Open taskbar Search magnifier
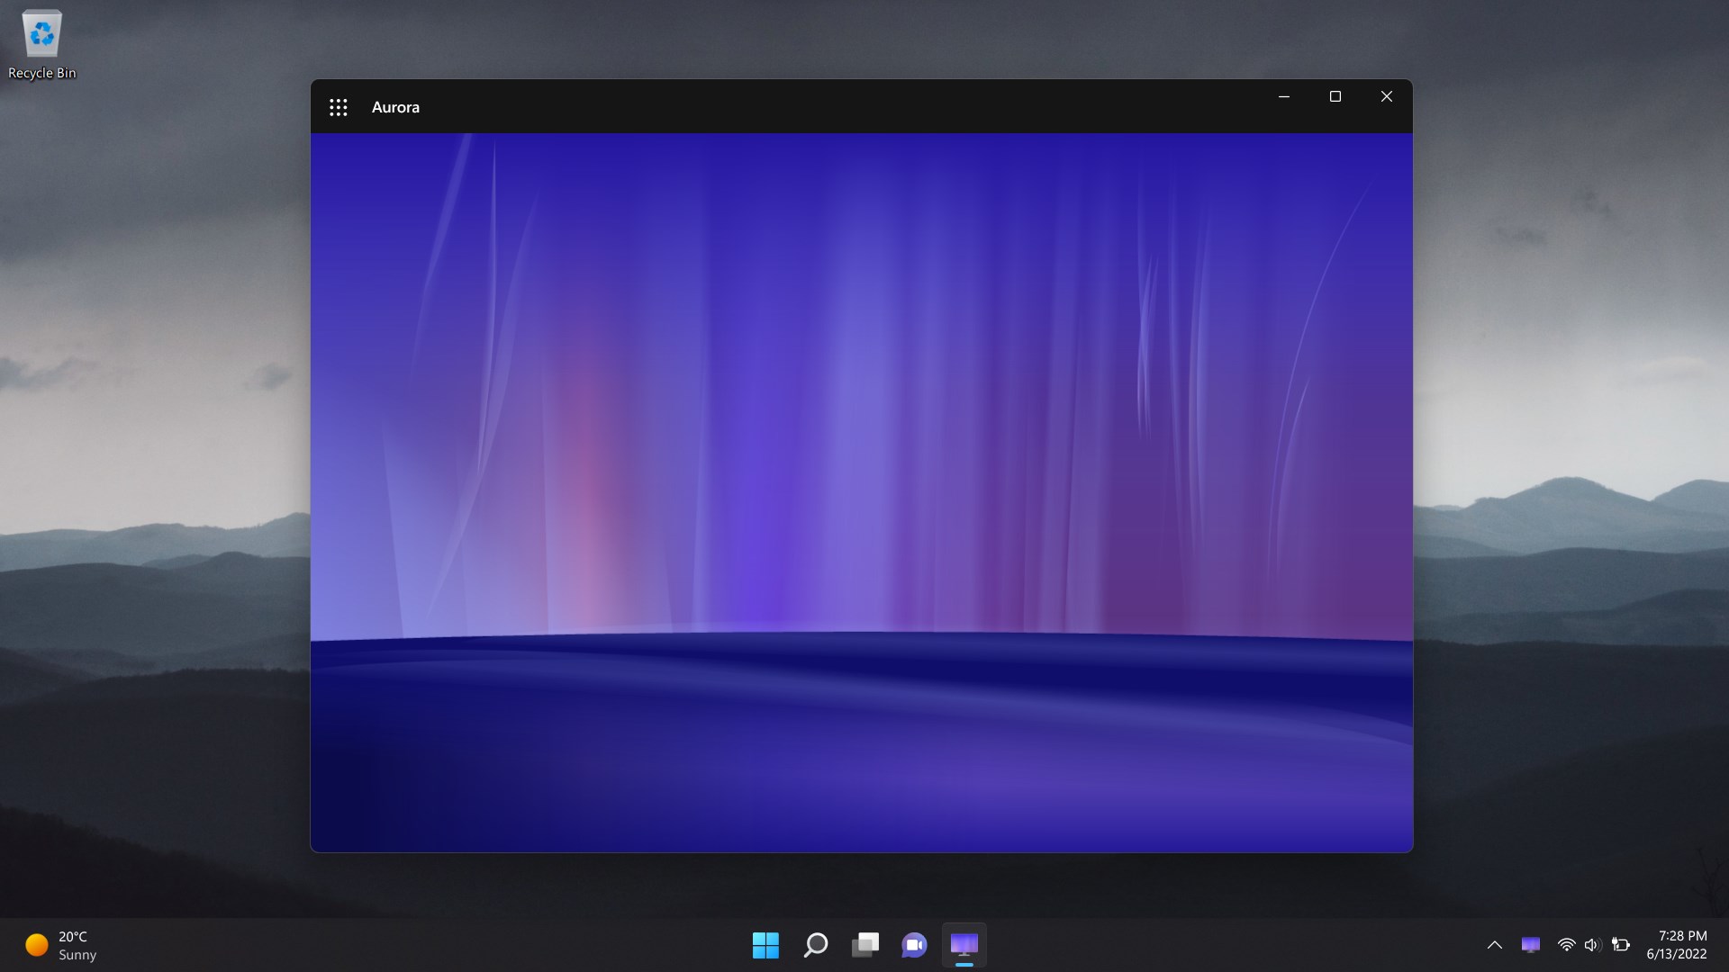Image resolution: width=1729 pixels, height=972 pixels. pyautogui.click(x=816, y=945)
